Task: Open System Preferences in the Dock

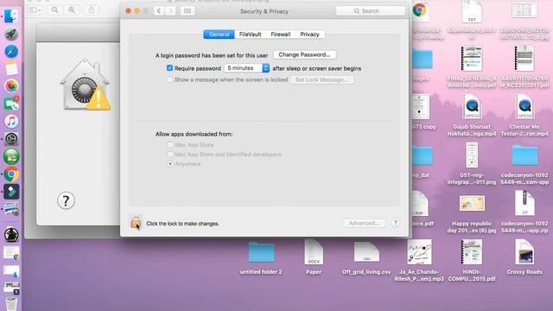Action: [11, 139]
